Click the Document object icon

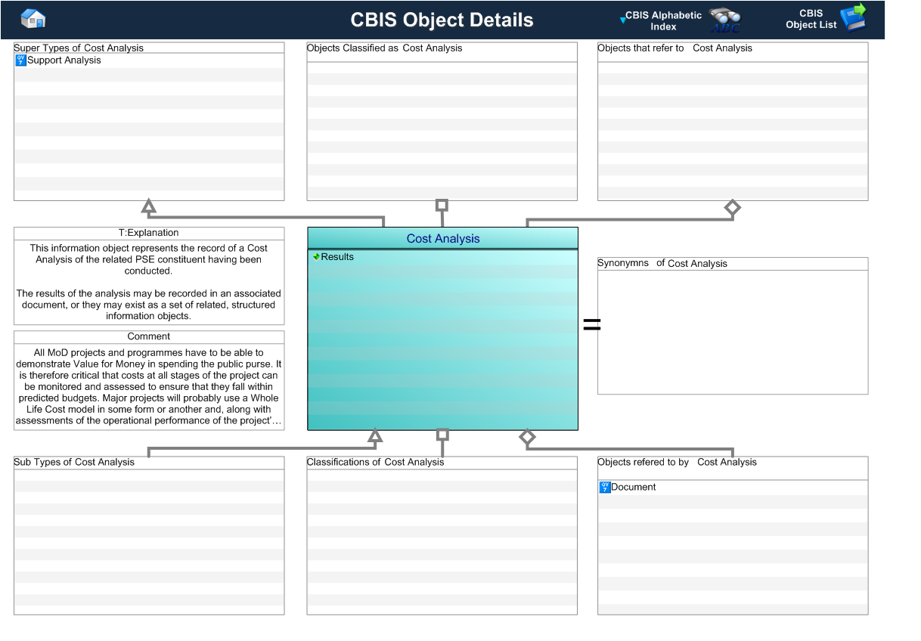[x=605, y=488]
